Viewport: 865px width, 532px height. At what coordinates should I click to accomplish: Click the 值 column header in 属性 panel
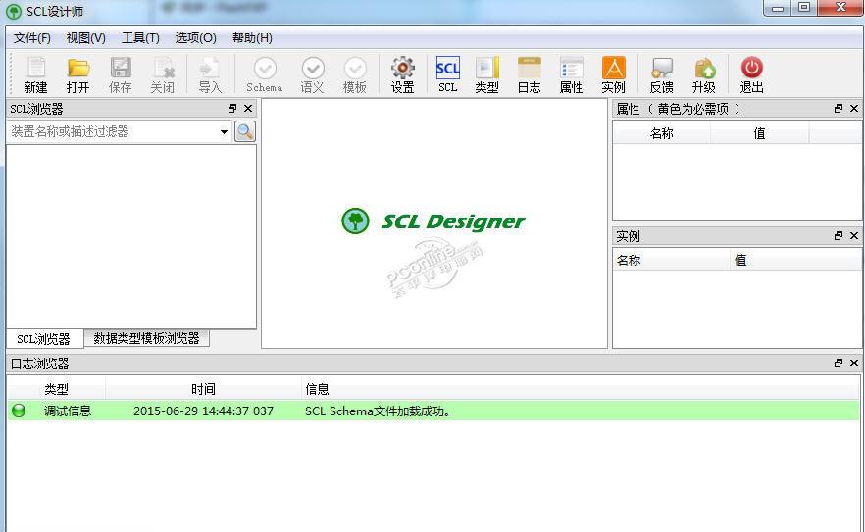coord(760,133)
